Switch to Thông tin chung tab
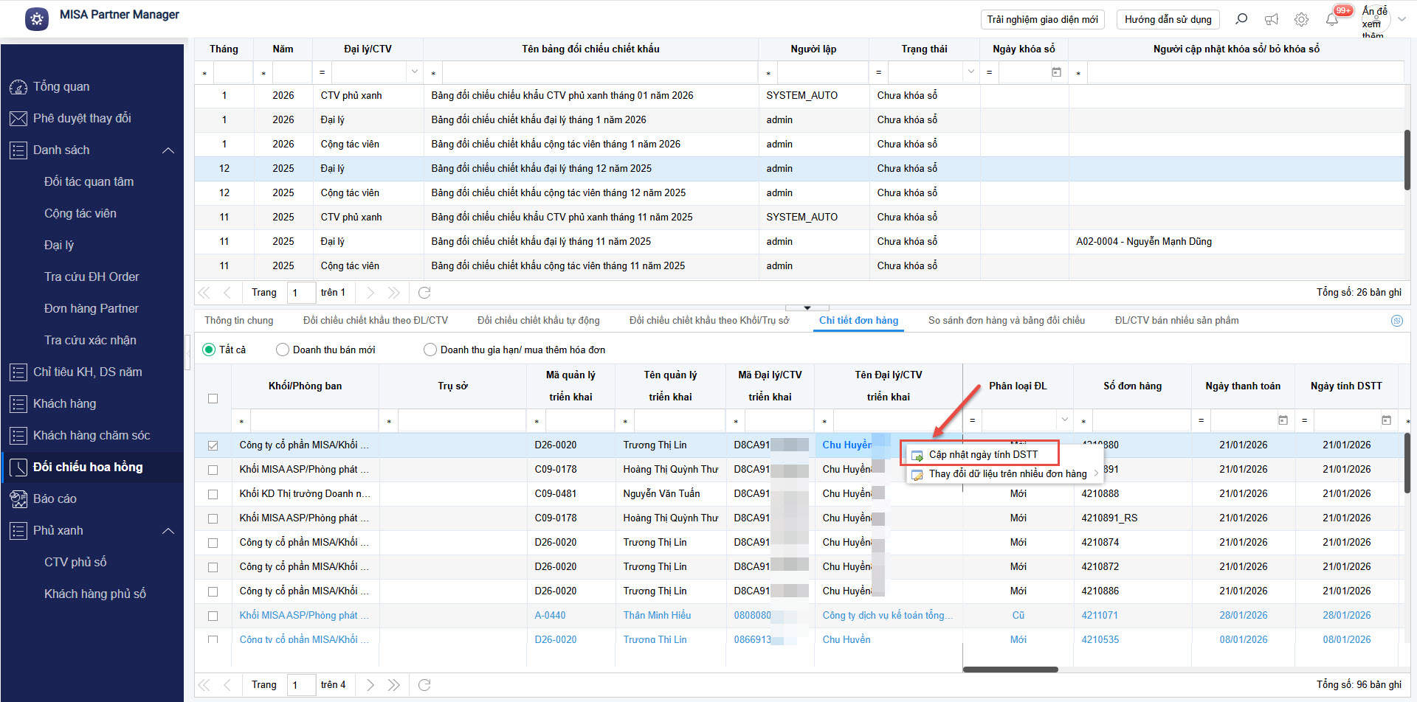The height and width of the screenshot is (702, 1417). pyautogui.click(x=238, y=321)
